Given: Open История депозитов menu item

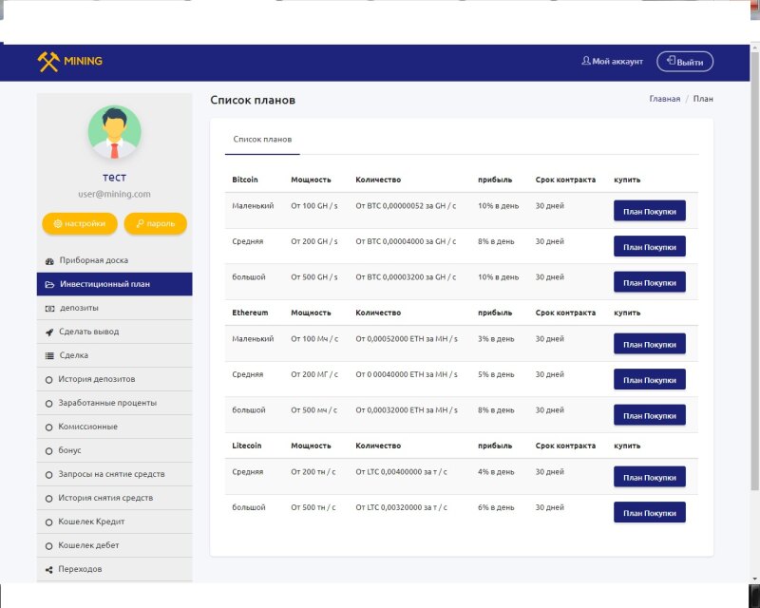Looking at the screenshot, I should (97, 379).
